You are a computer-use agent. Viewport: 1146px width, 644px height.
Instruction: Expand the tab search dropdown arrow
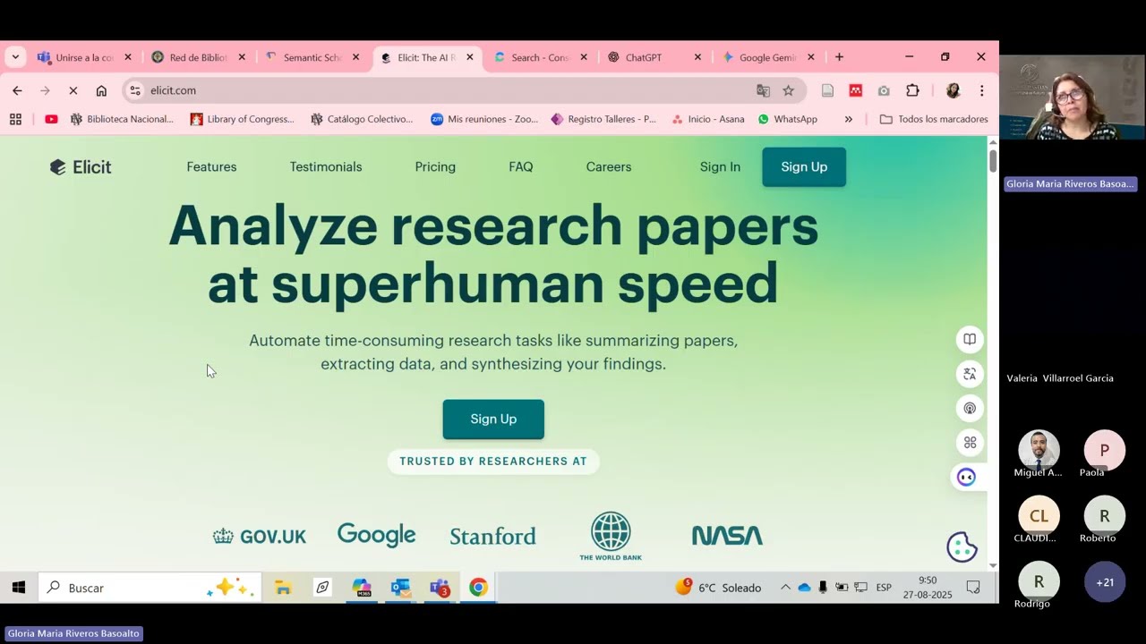coord(15,57)
